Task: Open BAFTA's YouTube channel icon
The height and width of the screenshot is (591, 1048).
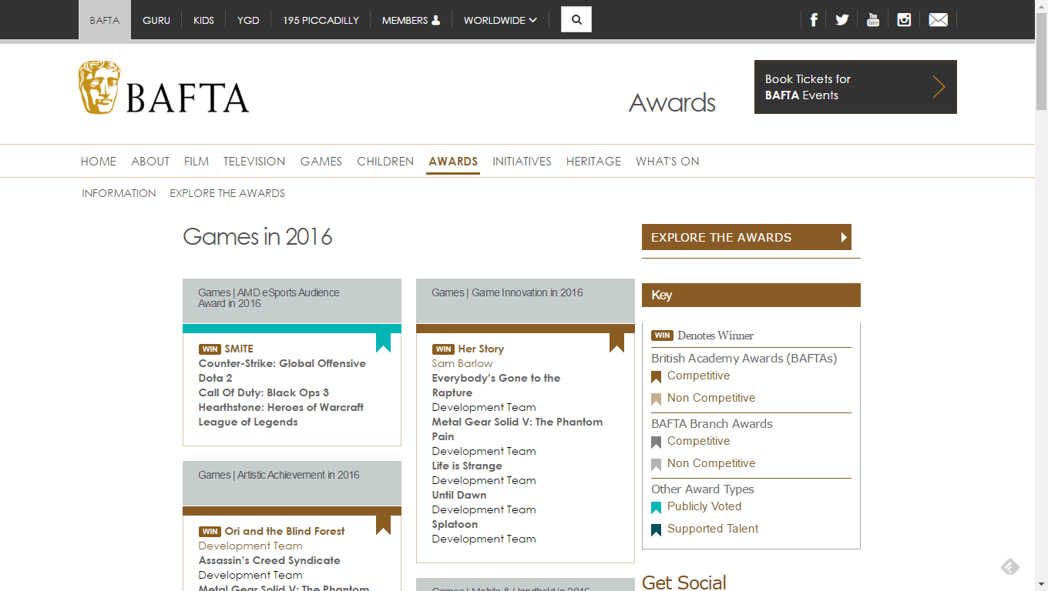Action: click(x=873, y=20)
